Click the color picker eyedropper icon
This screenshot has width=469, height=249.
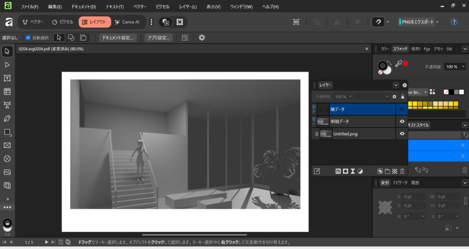pos(398,64)
